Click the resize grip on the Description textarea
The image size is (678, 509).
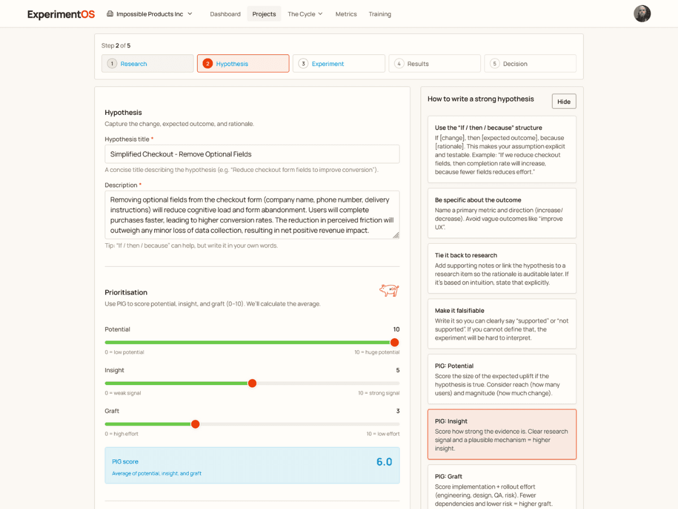point(395,234)
